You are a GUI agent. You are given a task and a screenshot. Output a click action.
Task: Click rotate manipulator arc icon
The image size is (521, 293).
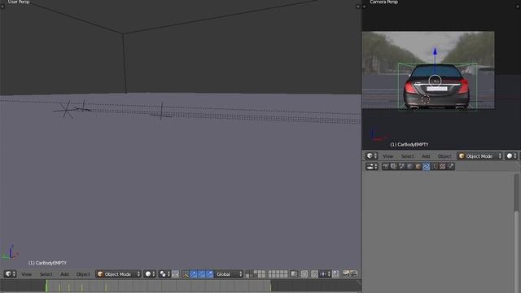coord(201,274)
